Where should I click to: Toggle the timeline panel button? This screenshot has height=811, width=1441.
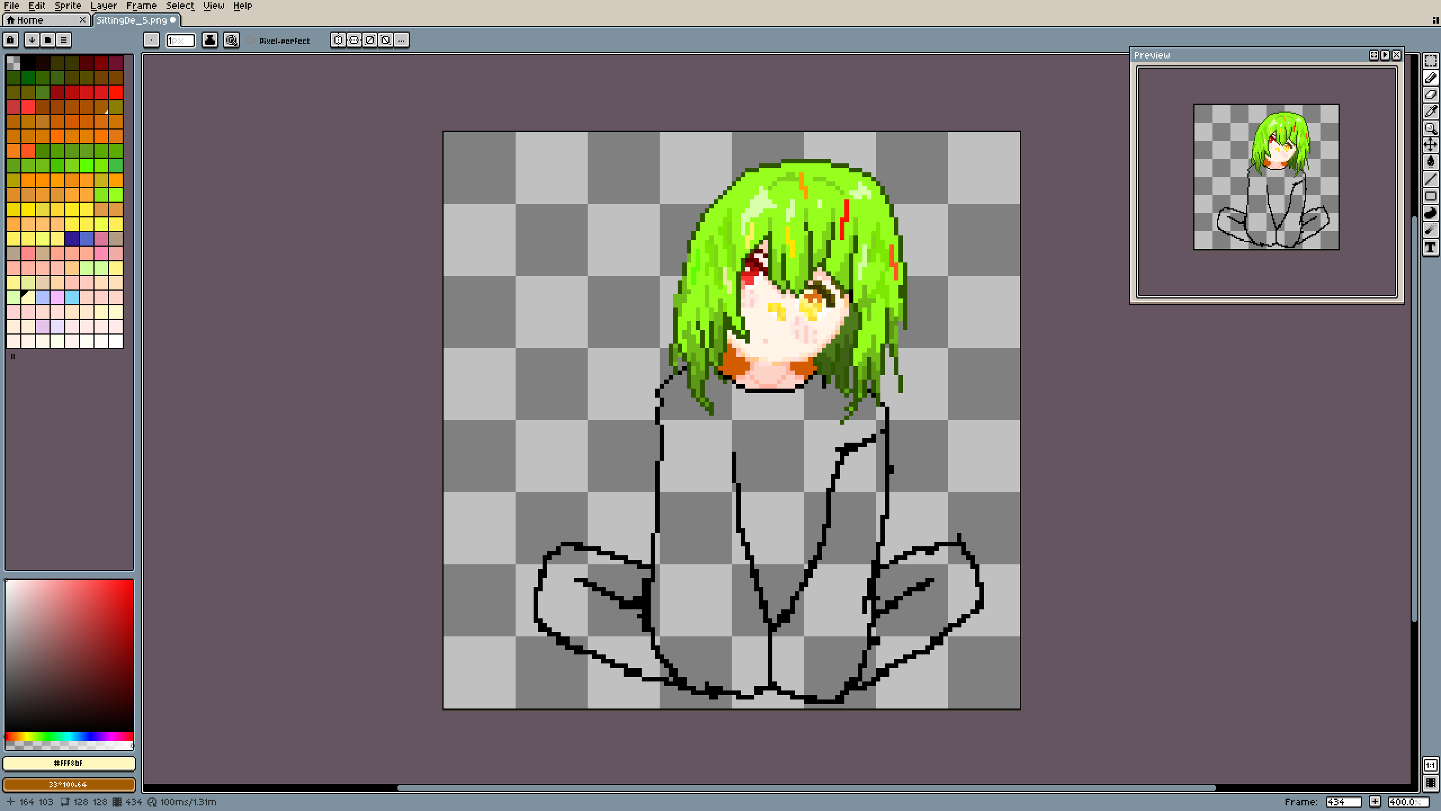tap(1430, 783)
